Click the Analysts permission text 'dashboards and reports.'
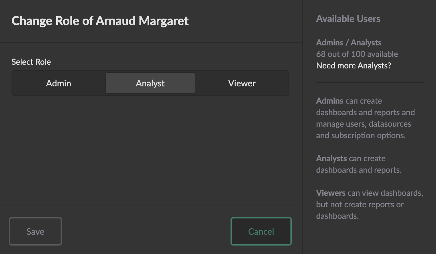The width and height of the screenshot is (436, 254). click(359, 170)
